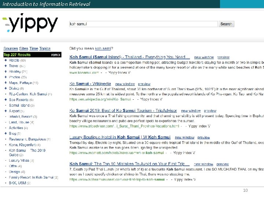The width and height of the screenshot is (264, 198).
Task: Click the marriott.com hotels URL text
Action: (x=117, y=153)
